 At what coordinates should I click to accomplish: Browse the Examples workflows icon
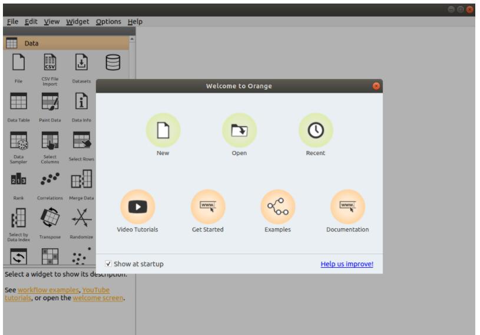coord(277,207)
